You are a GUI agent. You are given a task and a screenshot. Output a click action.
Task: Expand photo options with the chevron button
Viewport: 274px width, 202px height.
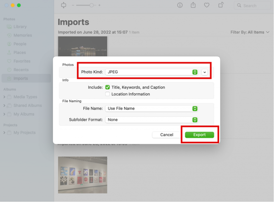[x=205, y=72]
